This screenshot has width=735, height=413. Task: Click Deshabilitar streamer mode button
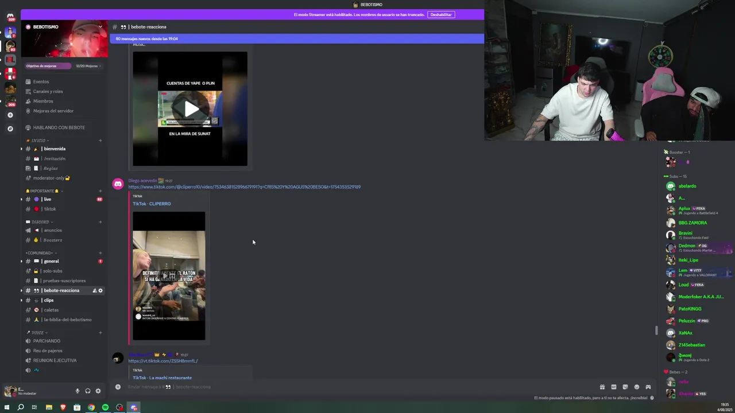click(441, 14)
